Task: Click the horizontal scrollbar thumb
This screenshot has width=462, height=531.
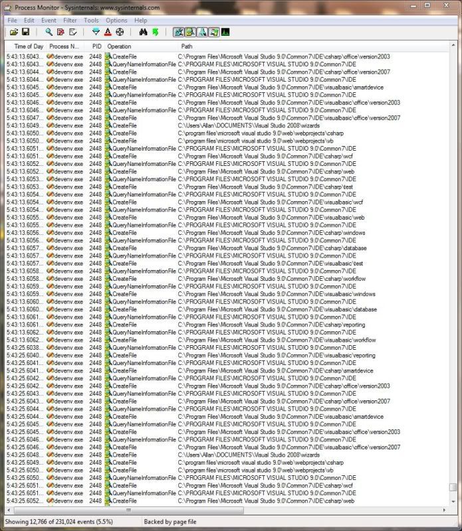Action: click(x=128, y=510)
